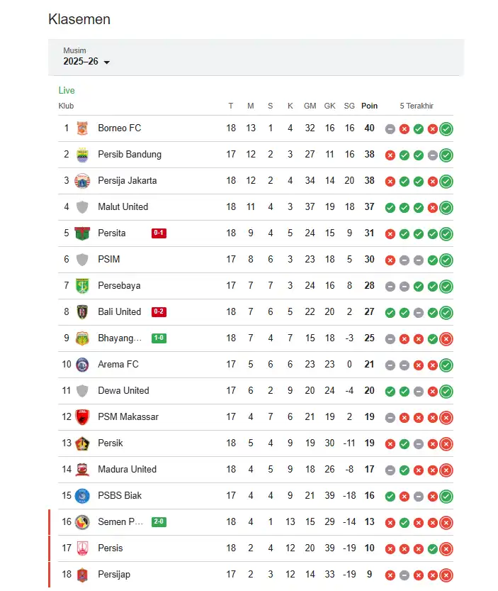Select the Madura United team badge

[82, 469]
